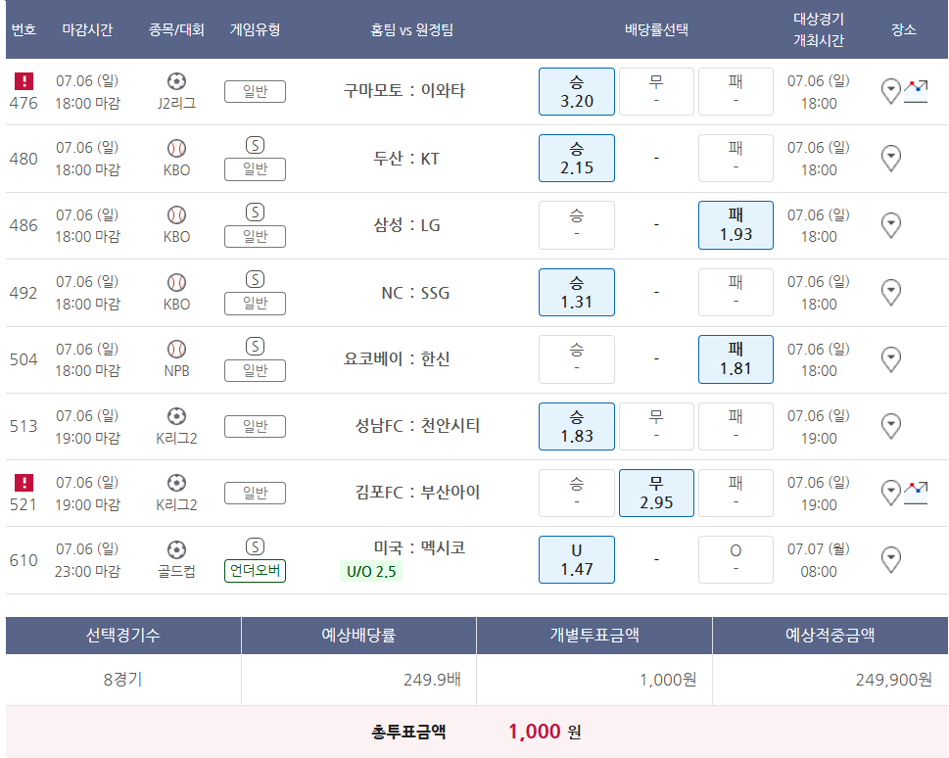Toggle the 무 2.95 pick for 김포FC match
Image resolution: width=949 pixels, height=758 pixels.
(x=656, y=493)
